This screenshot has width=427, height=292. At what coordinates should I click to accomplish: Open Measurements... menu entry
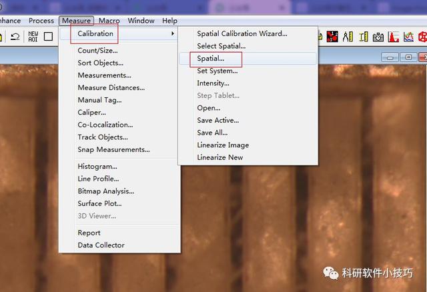coord(119,75)
